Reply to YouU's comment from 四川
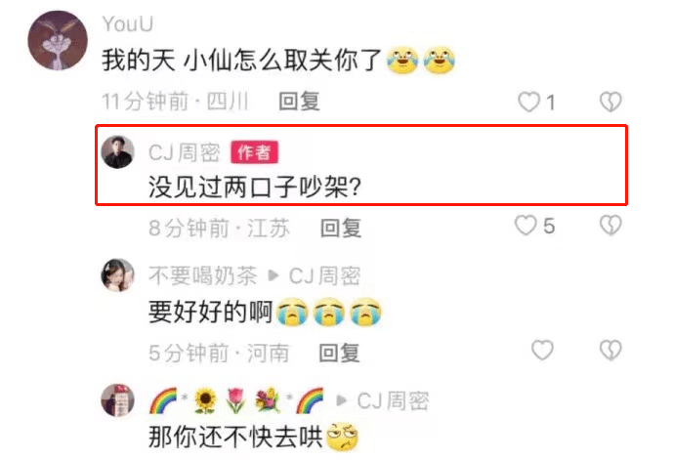The width and height of the screenshot is (673, 460). (x=299, y=102)
